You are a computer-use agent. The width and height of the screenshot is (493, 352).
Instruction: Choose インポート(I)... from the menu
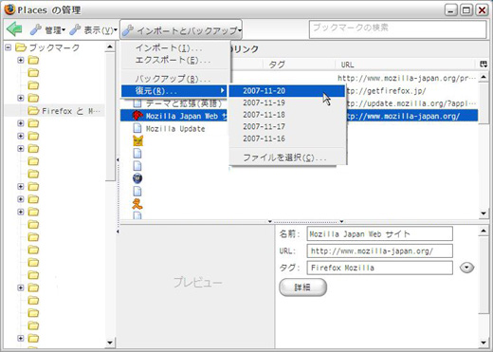pos(175,48)
